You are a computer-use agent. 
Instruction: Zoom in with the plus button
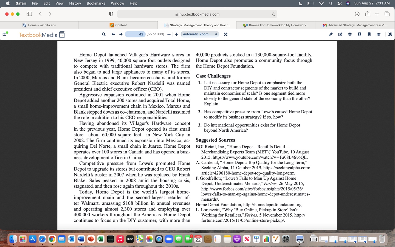tap(177, 34)
